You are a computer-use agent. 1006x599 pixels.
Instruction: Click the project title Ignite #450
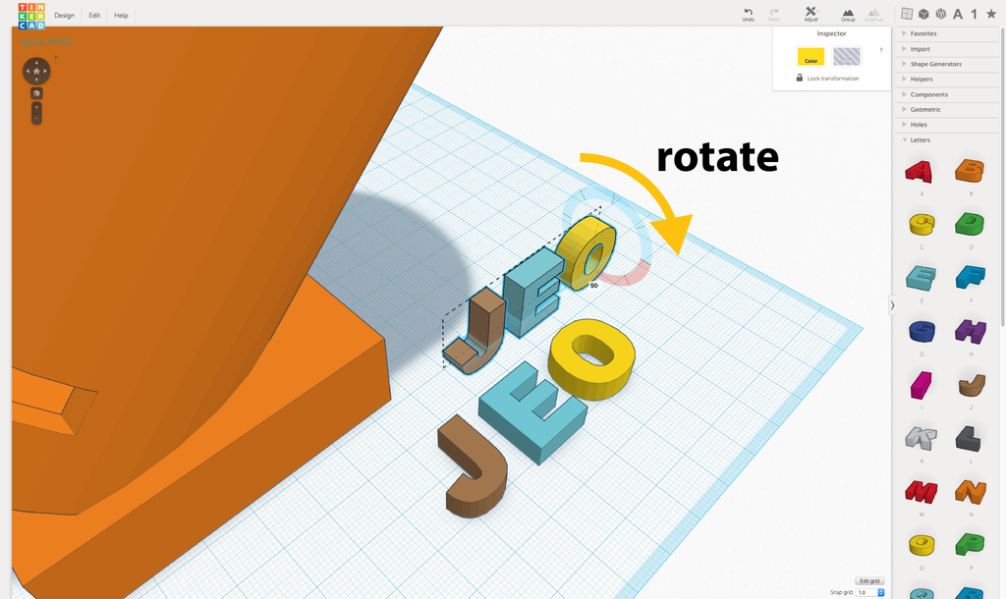46,41
